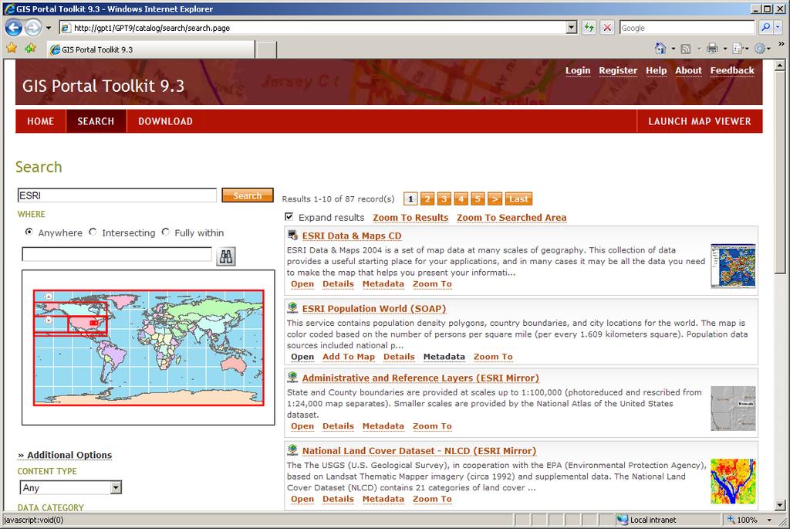Screen dimensions: 790x529
Task: Open the About link
Action: tap(688, 70)
